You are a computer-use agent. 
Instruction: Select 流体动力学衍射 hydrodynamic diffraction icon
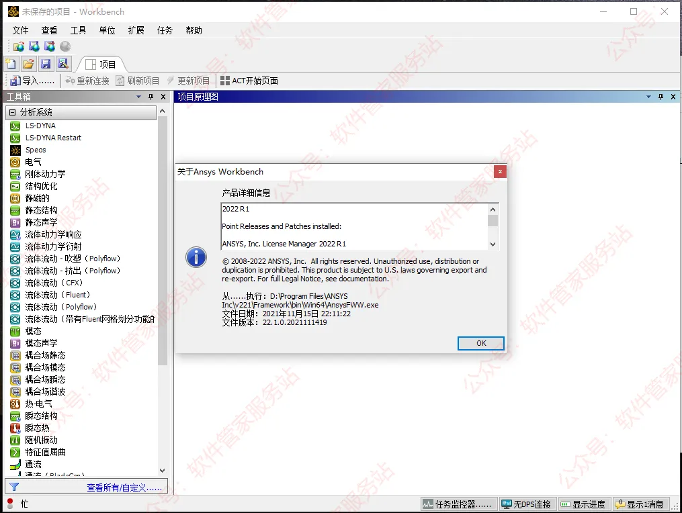(15, 247)
